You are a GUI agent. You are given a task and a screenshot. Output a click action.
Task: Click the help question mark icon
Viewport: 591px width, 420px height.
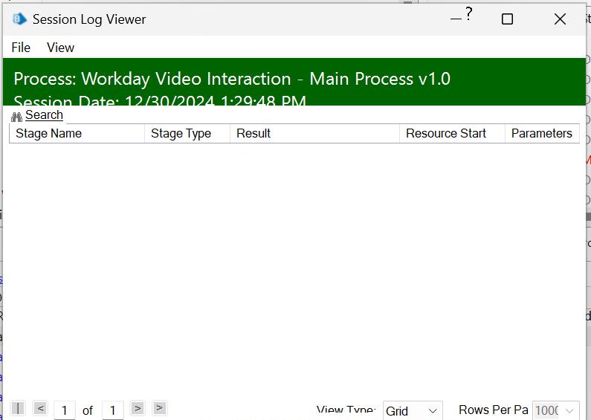click(469, 14)
